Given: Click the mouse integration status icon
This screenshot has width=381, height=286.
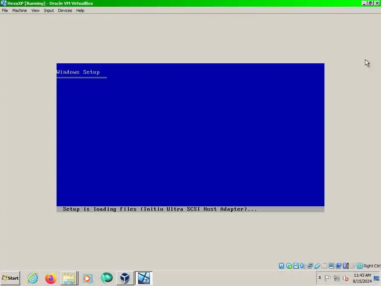Looking at the screenshot, I should pos(353,266).
